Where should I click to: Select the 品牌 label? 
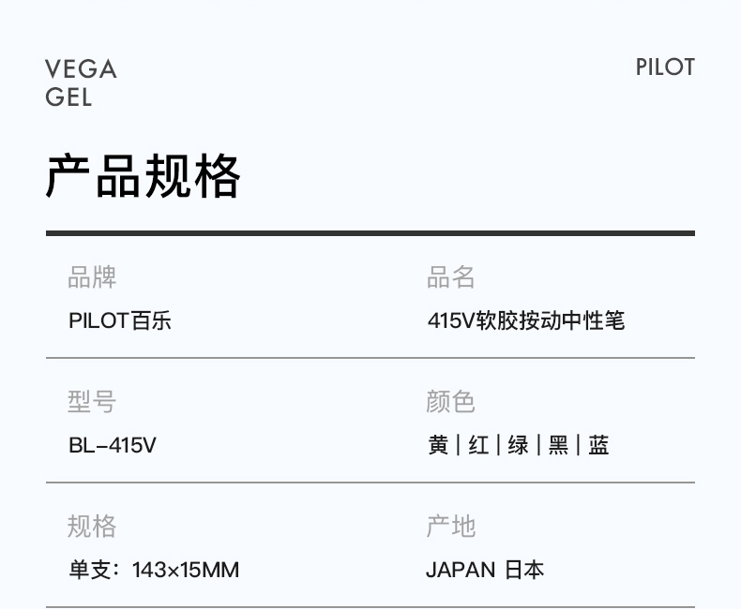click(x=92, y=276)
